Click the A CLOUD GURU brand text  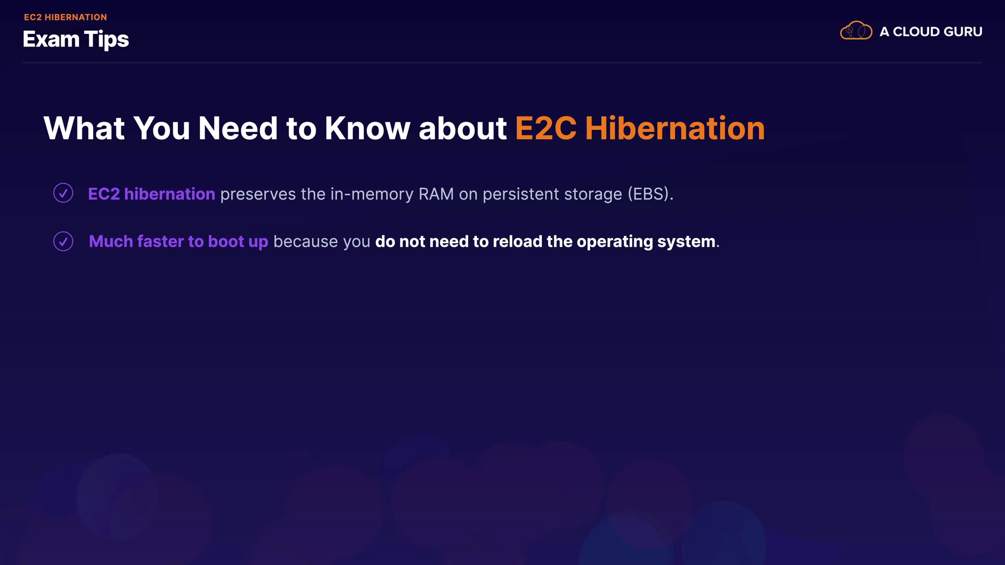(931, 32)
